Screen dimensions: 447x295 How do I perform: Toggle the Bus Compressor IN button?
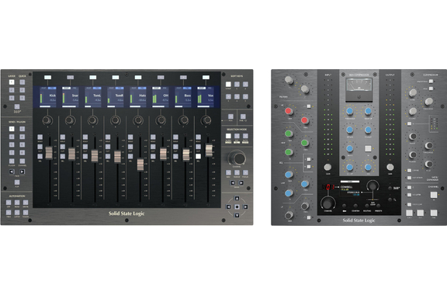click(x=368, y=148)
